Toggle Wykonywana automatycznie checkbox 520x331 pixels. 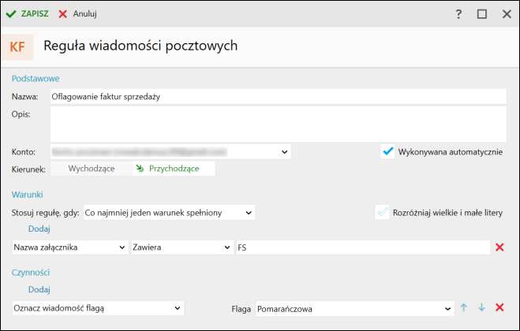[387, 151]
